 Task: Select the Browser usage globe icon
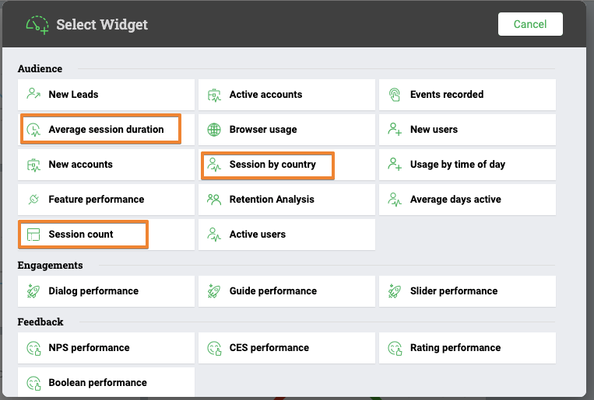click(x=214, y=129)
